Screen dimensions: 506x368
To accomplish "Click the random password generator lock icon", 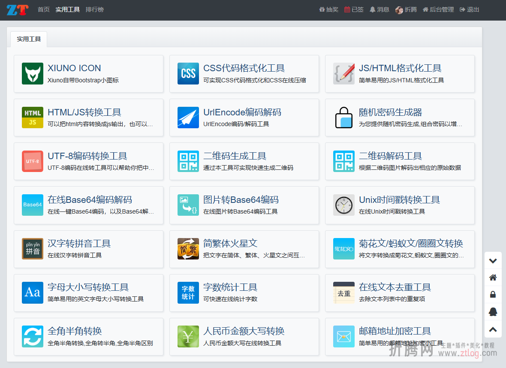I will 344,118.
